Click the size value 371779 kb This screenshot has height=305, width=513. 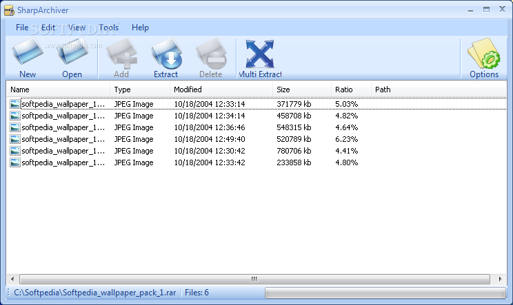pos(294,104)
